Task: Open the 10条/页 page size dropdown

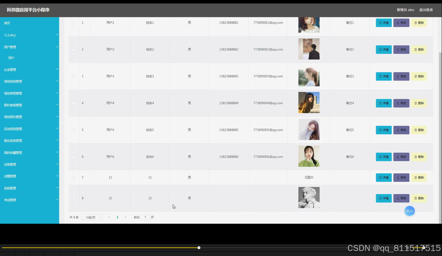Action: (x=92, y=217)
